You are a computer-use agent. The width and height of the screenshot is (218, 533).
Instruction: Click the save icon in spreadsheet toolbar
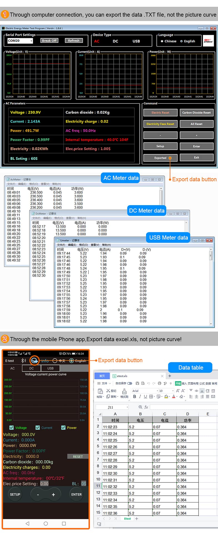click(137, 383)
